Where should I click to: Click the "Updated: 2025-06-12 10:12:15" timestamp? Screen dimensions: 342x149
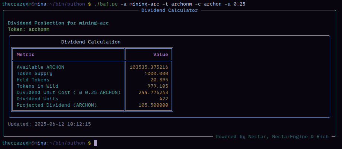49,124
